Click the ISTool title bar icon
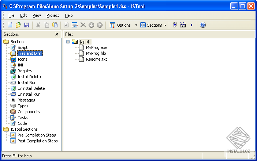 coord(5,6)
